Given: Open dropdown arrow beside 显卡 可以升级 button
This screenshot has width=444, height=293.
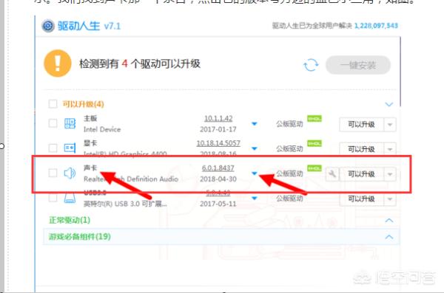Looking at the screenshot, I should coord(390,149).
